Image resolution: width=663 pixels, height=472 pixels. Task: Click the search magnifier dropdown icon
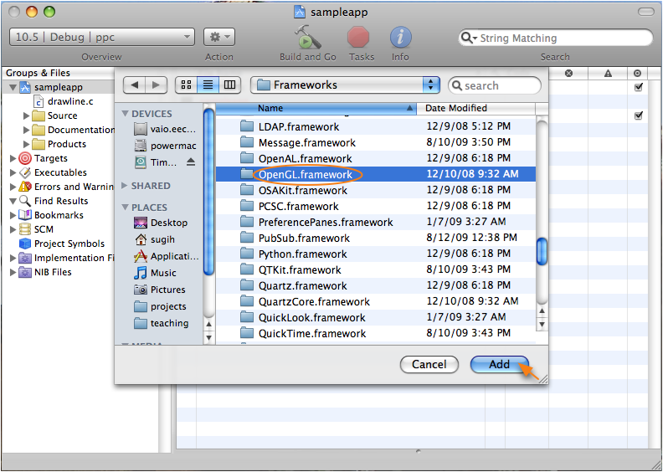tap(468, 38)
